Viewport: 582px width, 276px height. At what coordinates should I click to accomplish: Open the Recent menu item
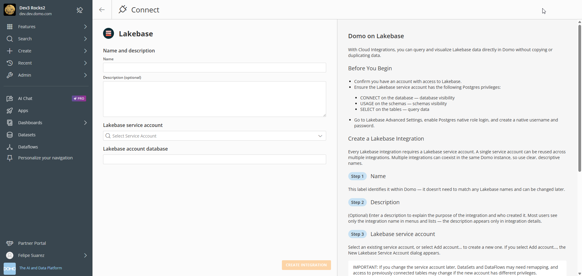click(x=46, y=63)
